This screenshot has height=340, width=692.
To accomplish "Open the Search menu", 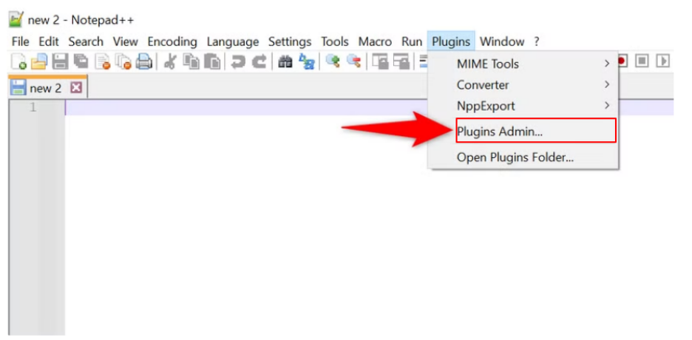I will 86,42.
